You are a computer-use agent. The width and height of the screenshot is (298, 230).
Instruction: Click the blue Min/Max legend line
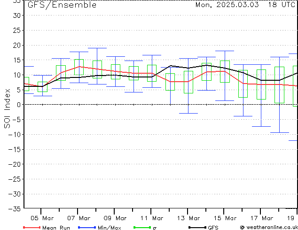(x=87, y=227)
